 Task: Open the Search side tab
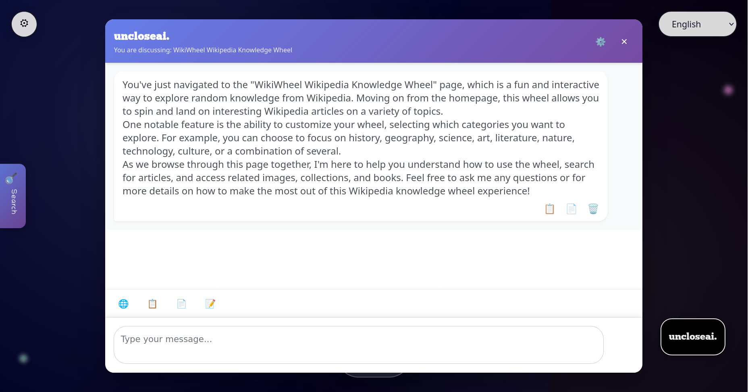click(x=13, y=196)
